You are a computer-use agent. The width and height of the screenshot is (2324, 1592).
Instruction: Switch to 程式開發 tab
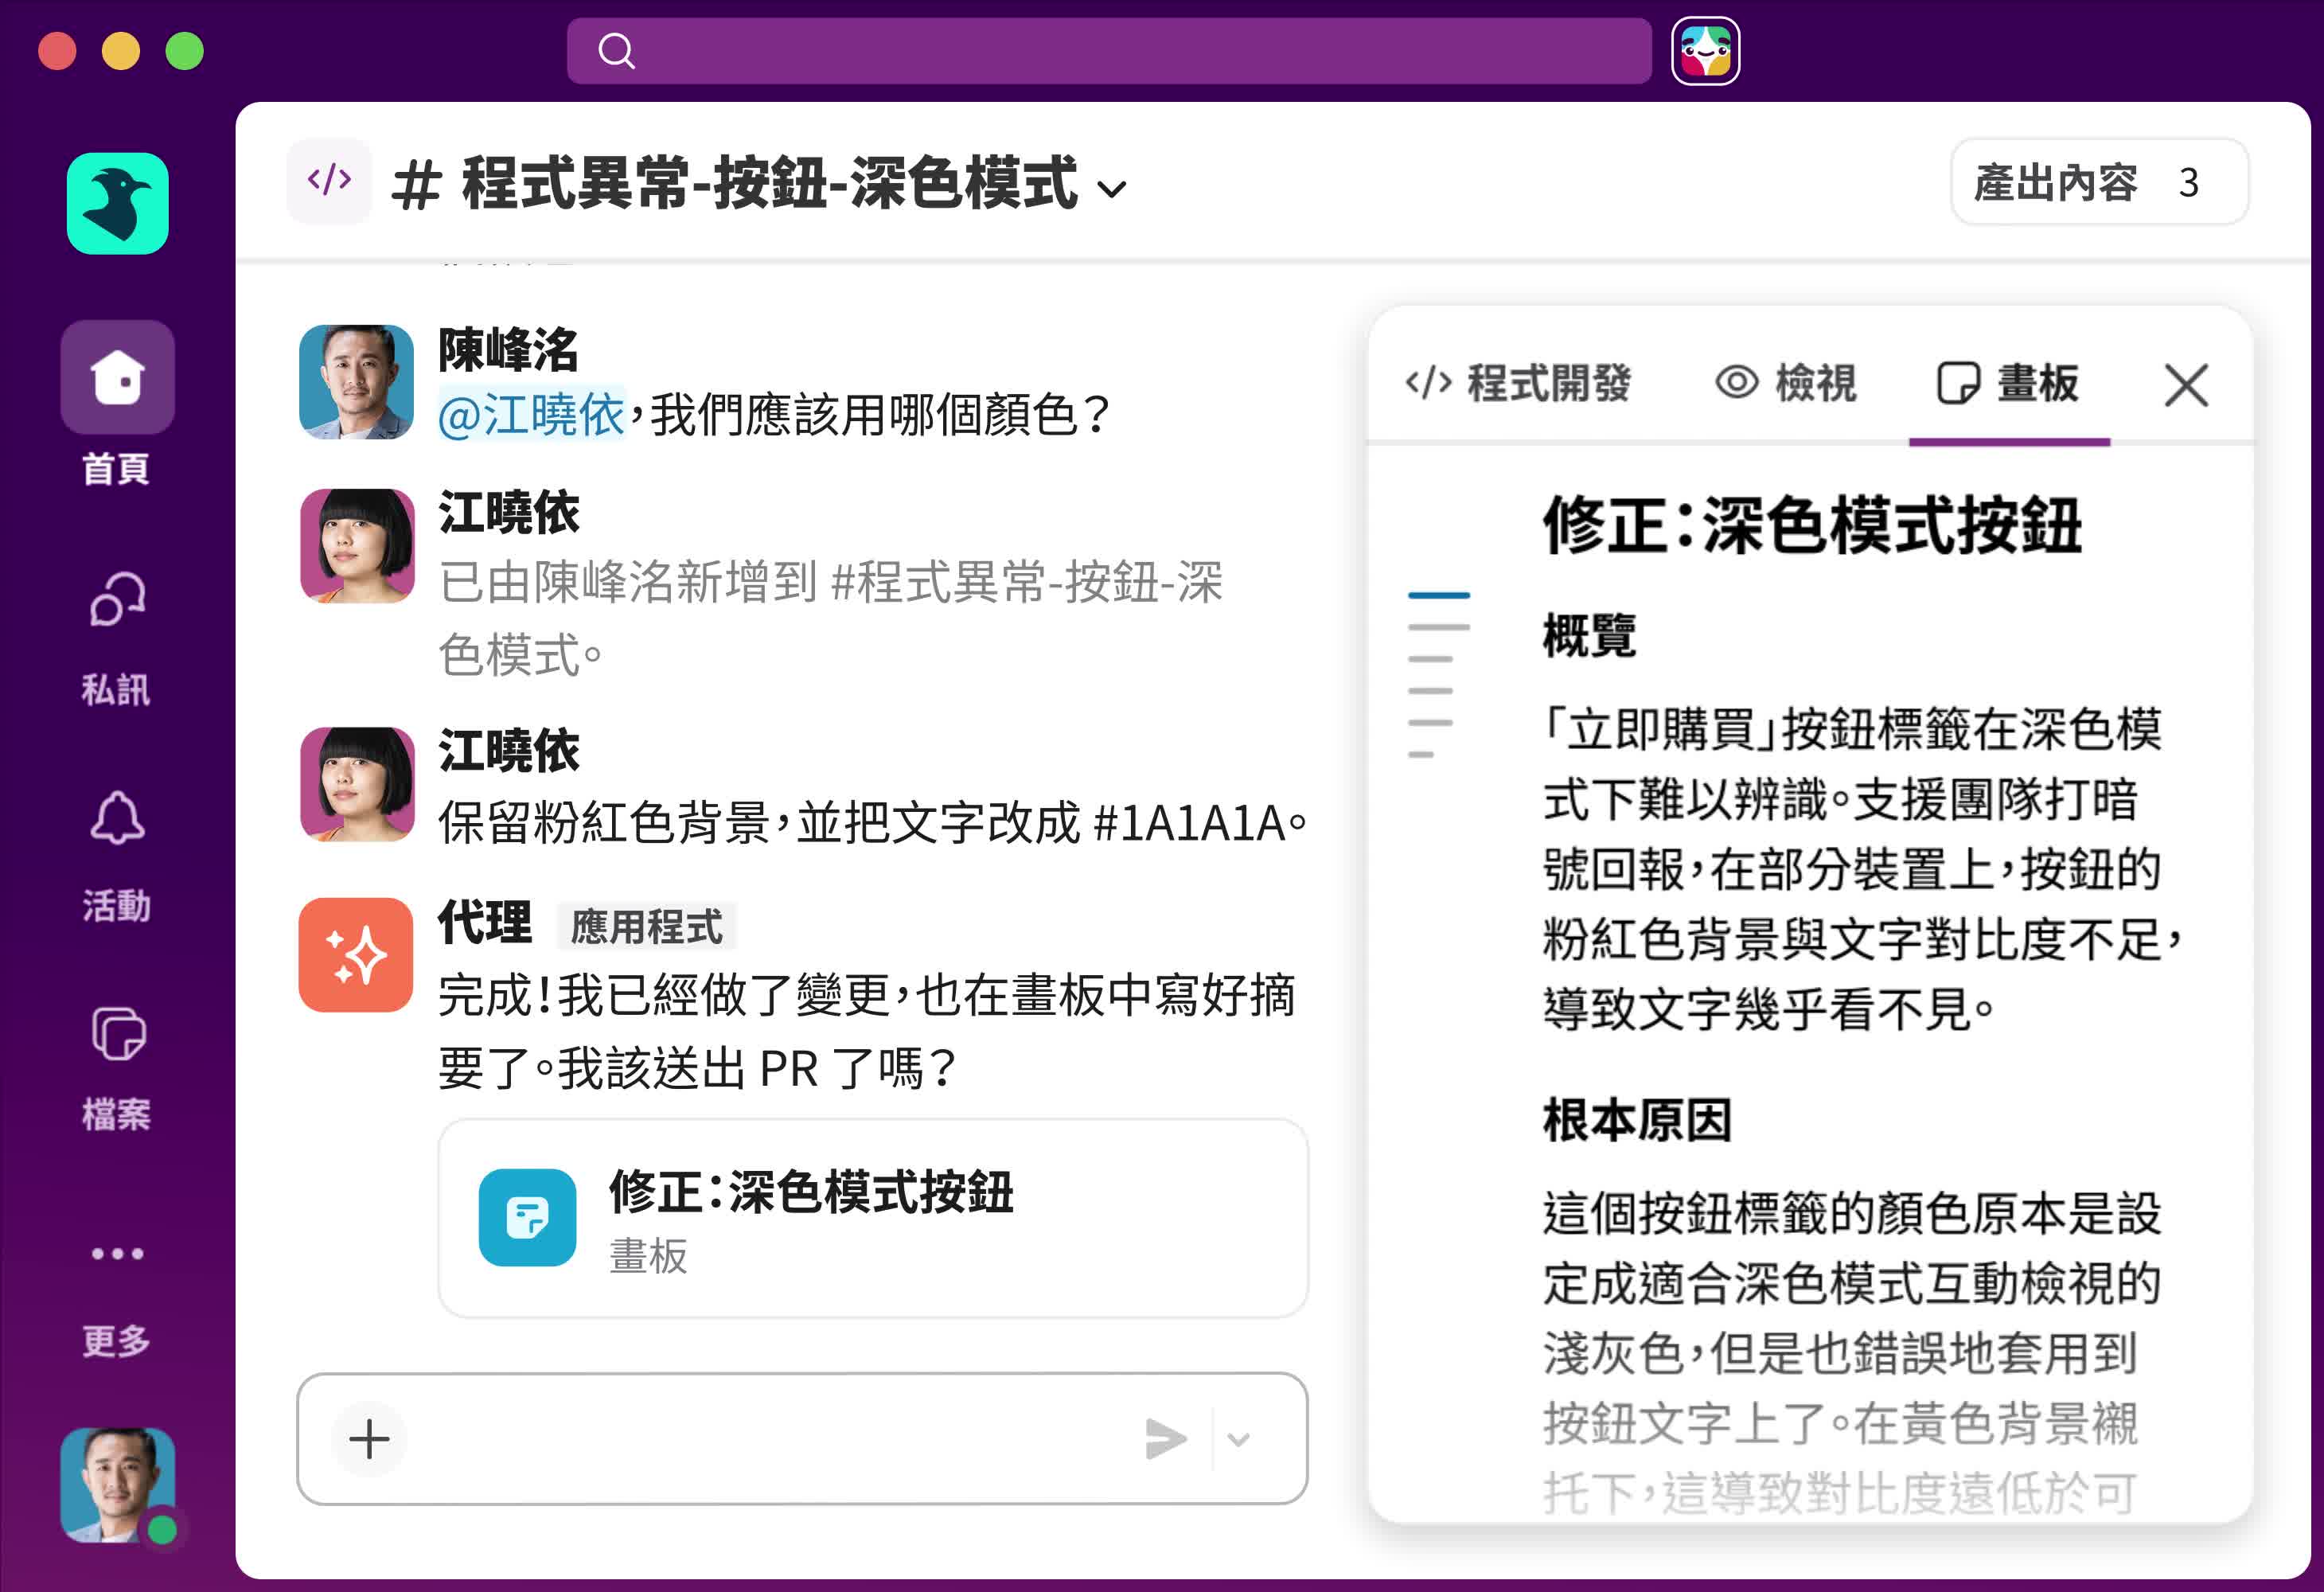1518,383
